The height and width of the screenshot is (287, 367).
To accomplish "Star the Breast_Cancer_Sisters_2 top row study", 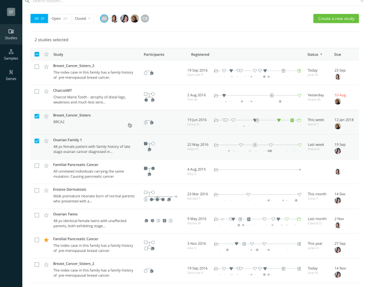I will coord(46,67).
